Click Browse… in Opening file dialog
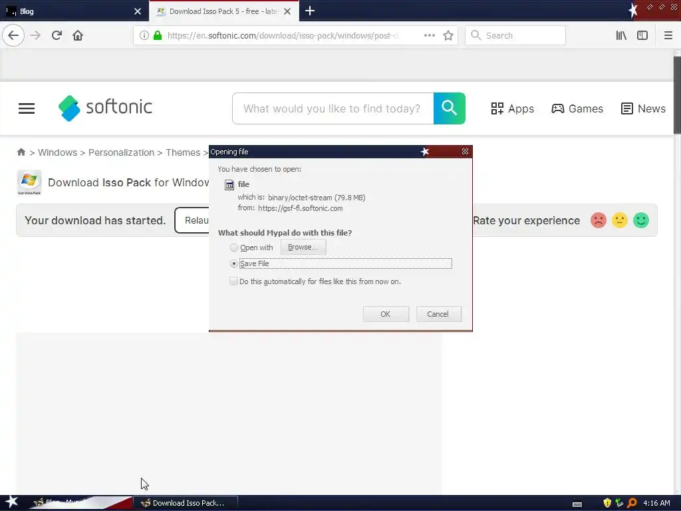 (x=303, y=247)
